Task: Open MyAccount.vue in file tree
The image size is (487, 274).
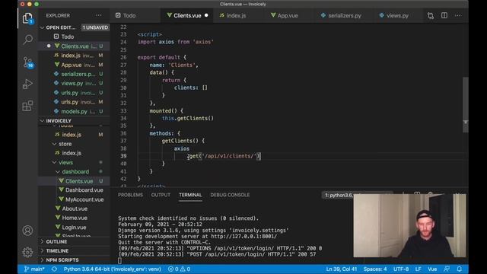Action: pyautogui.click(x=74, y=199)
